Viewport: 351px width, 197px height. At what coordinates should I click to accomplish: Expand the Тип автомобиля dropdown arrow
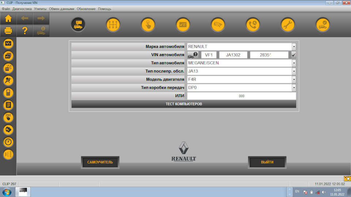pos(294,63)
